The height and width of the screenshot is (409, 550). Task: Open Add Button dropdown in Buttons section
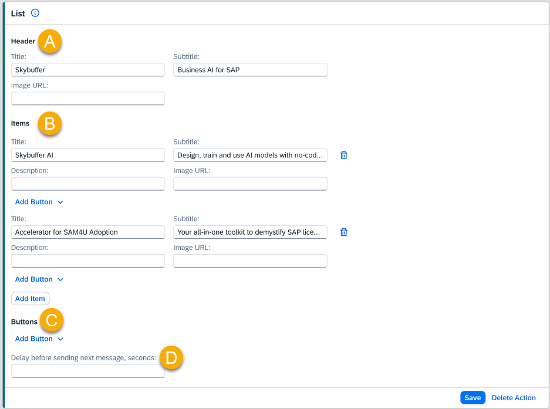coord(39,339)
